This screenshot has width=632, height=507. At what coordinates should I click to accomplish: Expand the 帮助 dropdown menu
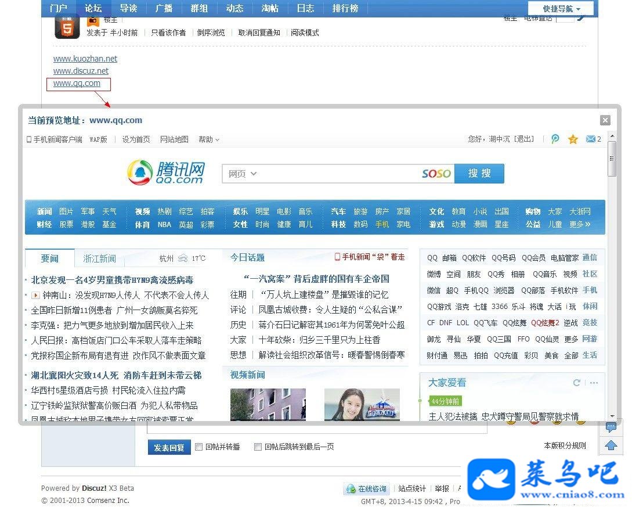[x=209, y=139]
